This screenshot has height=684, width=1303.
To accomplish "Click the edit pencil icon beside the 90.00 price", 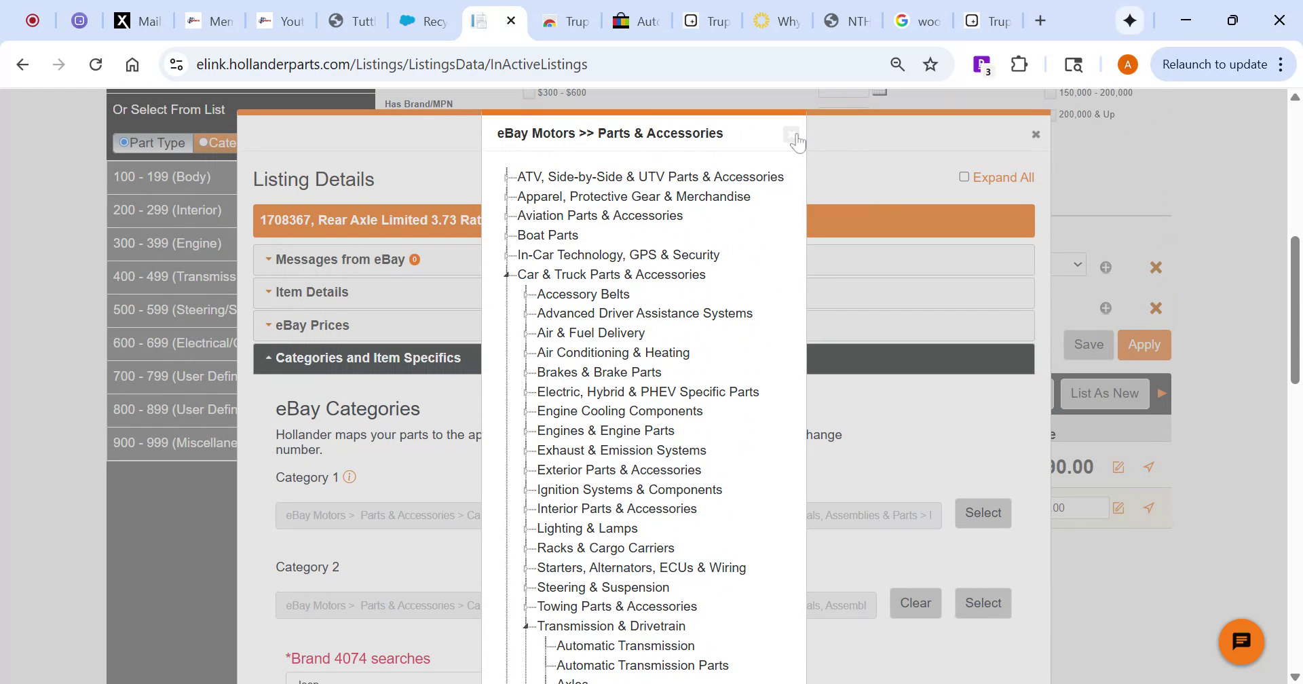I will coord(1118,467).
